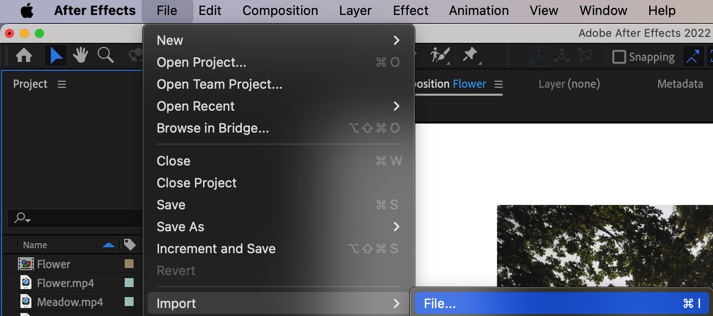Enable the Snapping checkbox
This screenshot has height=316, width=713.
619,57
